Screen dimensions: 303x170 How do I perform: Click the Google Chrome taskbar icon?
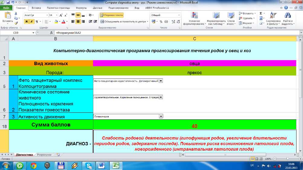click(x=33, y=165)
